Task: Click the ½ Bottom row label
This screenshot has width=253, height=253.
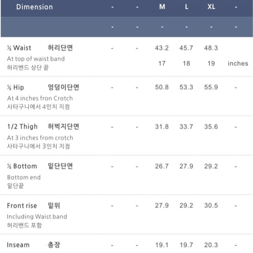Action: point(22,166)
